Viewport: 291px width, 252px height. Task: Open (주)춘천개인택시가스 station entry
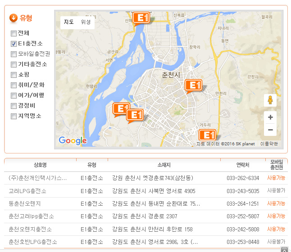(x=38, y=178)
